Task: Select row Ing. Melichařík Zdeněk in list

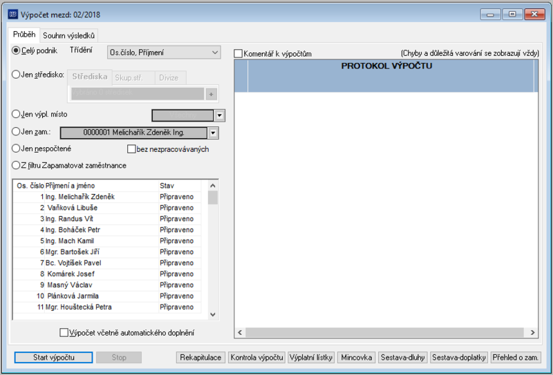Action: tap(107, 197)
